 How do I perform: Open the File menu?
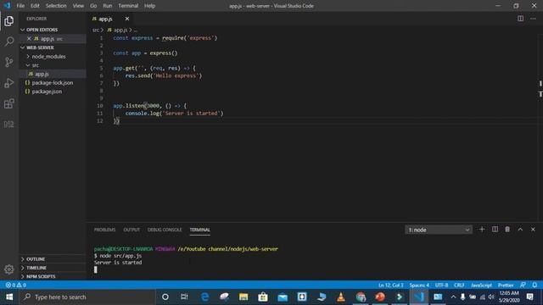pyautogui.click(x=20, y=6)
